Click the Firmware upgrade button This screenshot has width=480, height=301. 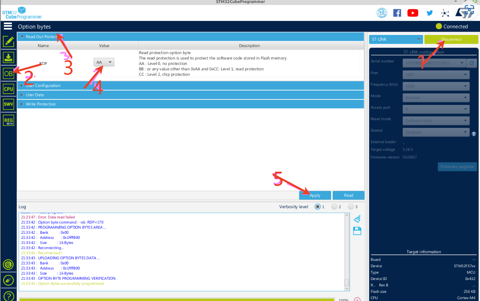(457, 167)
